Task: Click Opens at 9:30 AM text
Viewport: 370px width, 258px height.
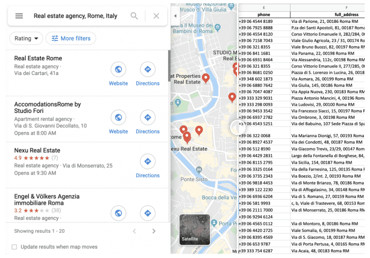Action: (35, 173)
